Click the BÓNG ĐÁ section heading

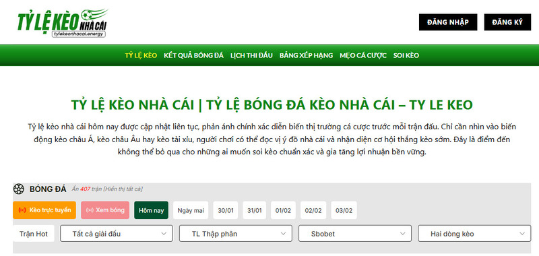click(x=48, y=189)
